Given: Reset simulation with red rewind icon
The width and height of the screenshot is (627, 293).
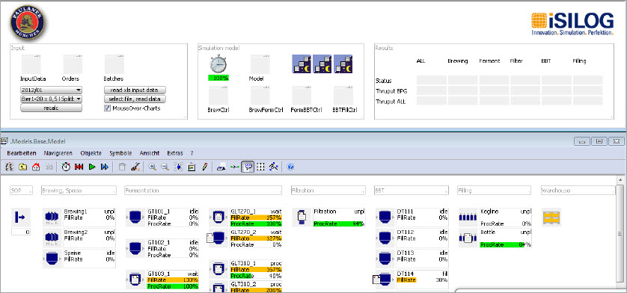Looking at the screenshot, I should pos(79,167).
